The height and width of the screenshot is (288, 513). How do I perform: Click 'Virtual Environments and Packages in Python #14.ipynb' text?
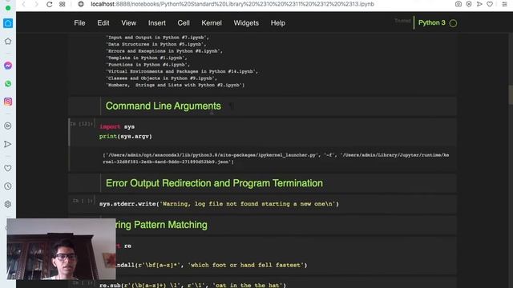[x=182, y=71]
